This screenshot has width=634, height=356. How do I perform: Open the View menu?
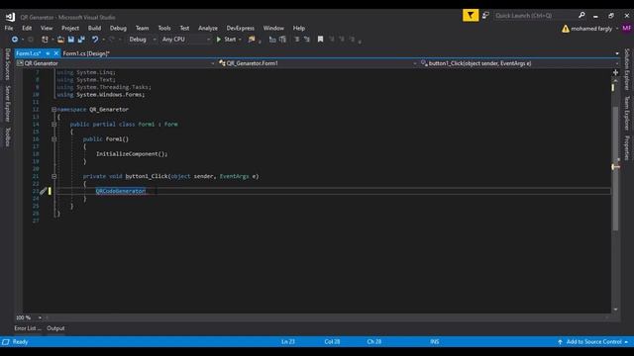47,28
